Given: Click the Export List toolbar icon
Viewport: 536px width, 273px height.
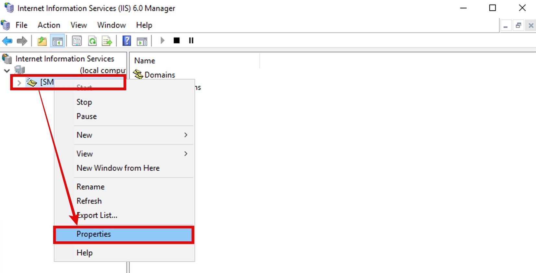Looking at the screenshot, I should point(107,41).
